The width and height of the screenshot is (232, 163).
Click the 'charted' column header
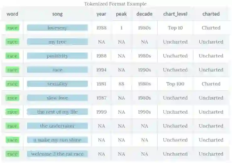211,14
